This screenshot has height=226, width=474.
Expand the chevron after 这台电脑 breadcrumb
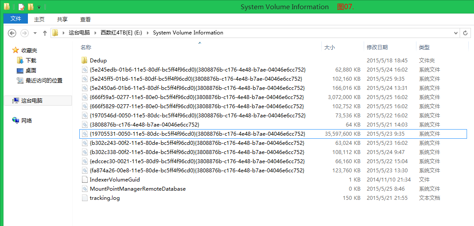pos(96,33)
